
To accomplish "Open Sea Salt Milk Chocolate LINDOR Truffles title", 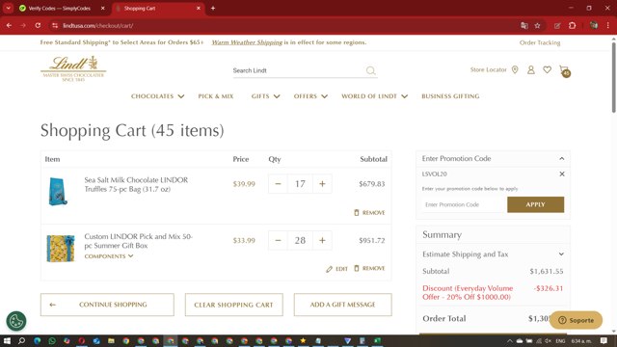I will [136, 184].
